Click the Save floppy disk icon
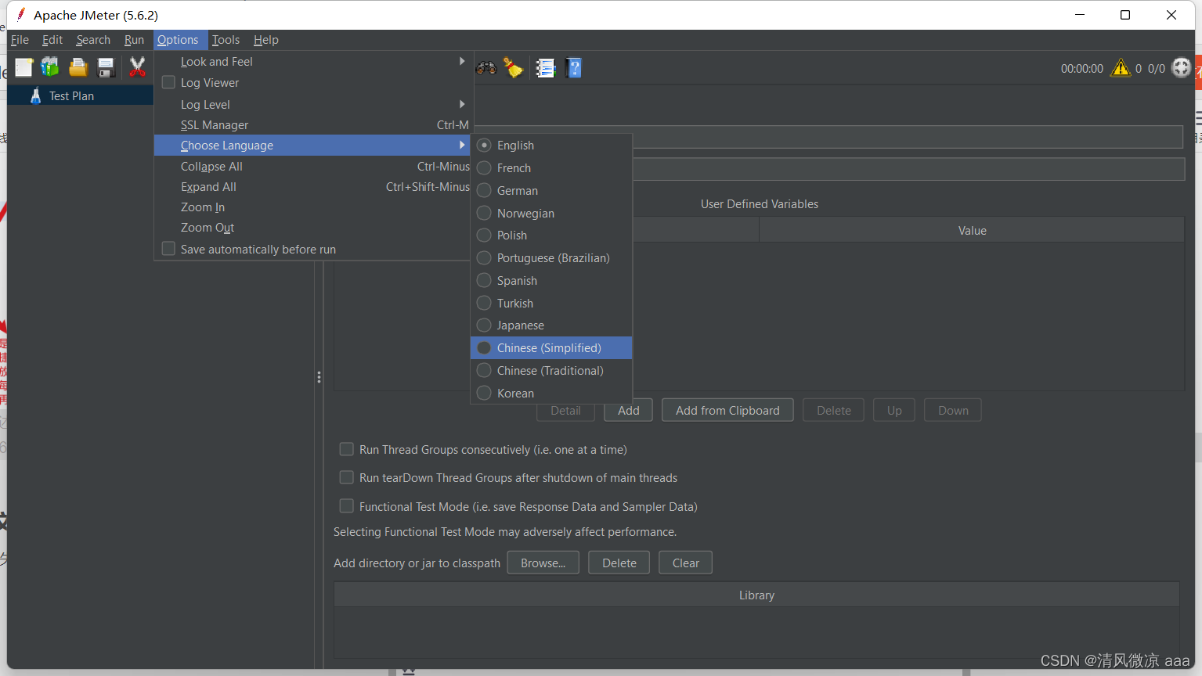This screenshot has width=1202, height=676. pos(106,68)
